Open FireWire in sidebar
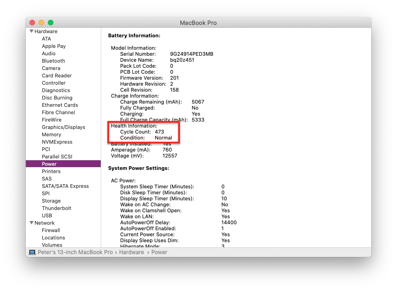Image resolution: width=397 pixels, height=291 pixels. pos(52,120)
